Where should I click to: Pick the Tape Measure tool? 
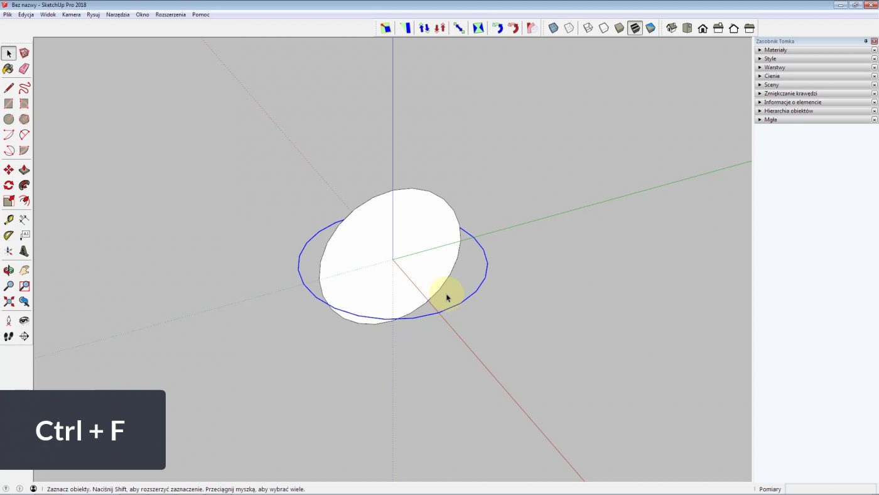8,219
